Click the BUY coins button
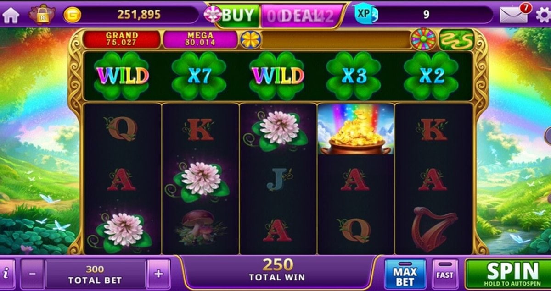Image resolution: width=551 pixels, height=291 pixels. [x=232, y=16]
